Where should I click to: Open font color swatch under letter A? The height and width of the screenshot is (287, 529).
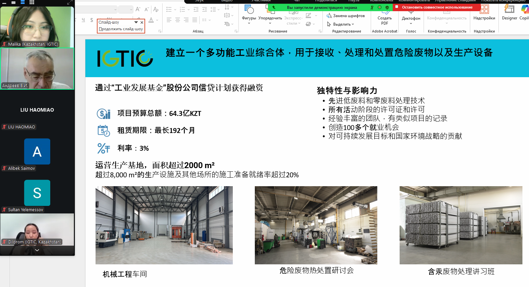pos(151,20)
